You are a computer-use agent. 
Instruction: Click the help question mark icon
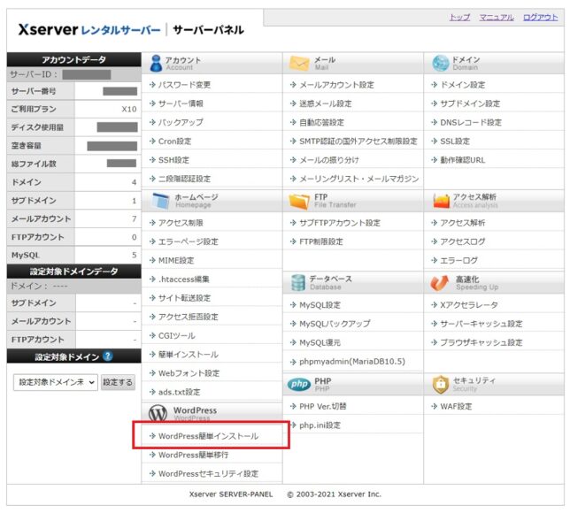click(108, 356)
